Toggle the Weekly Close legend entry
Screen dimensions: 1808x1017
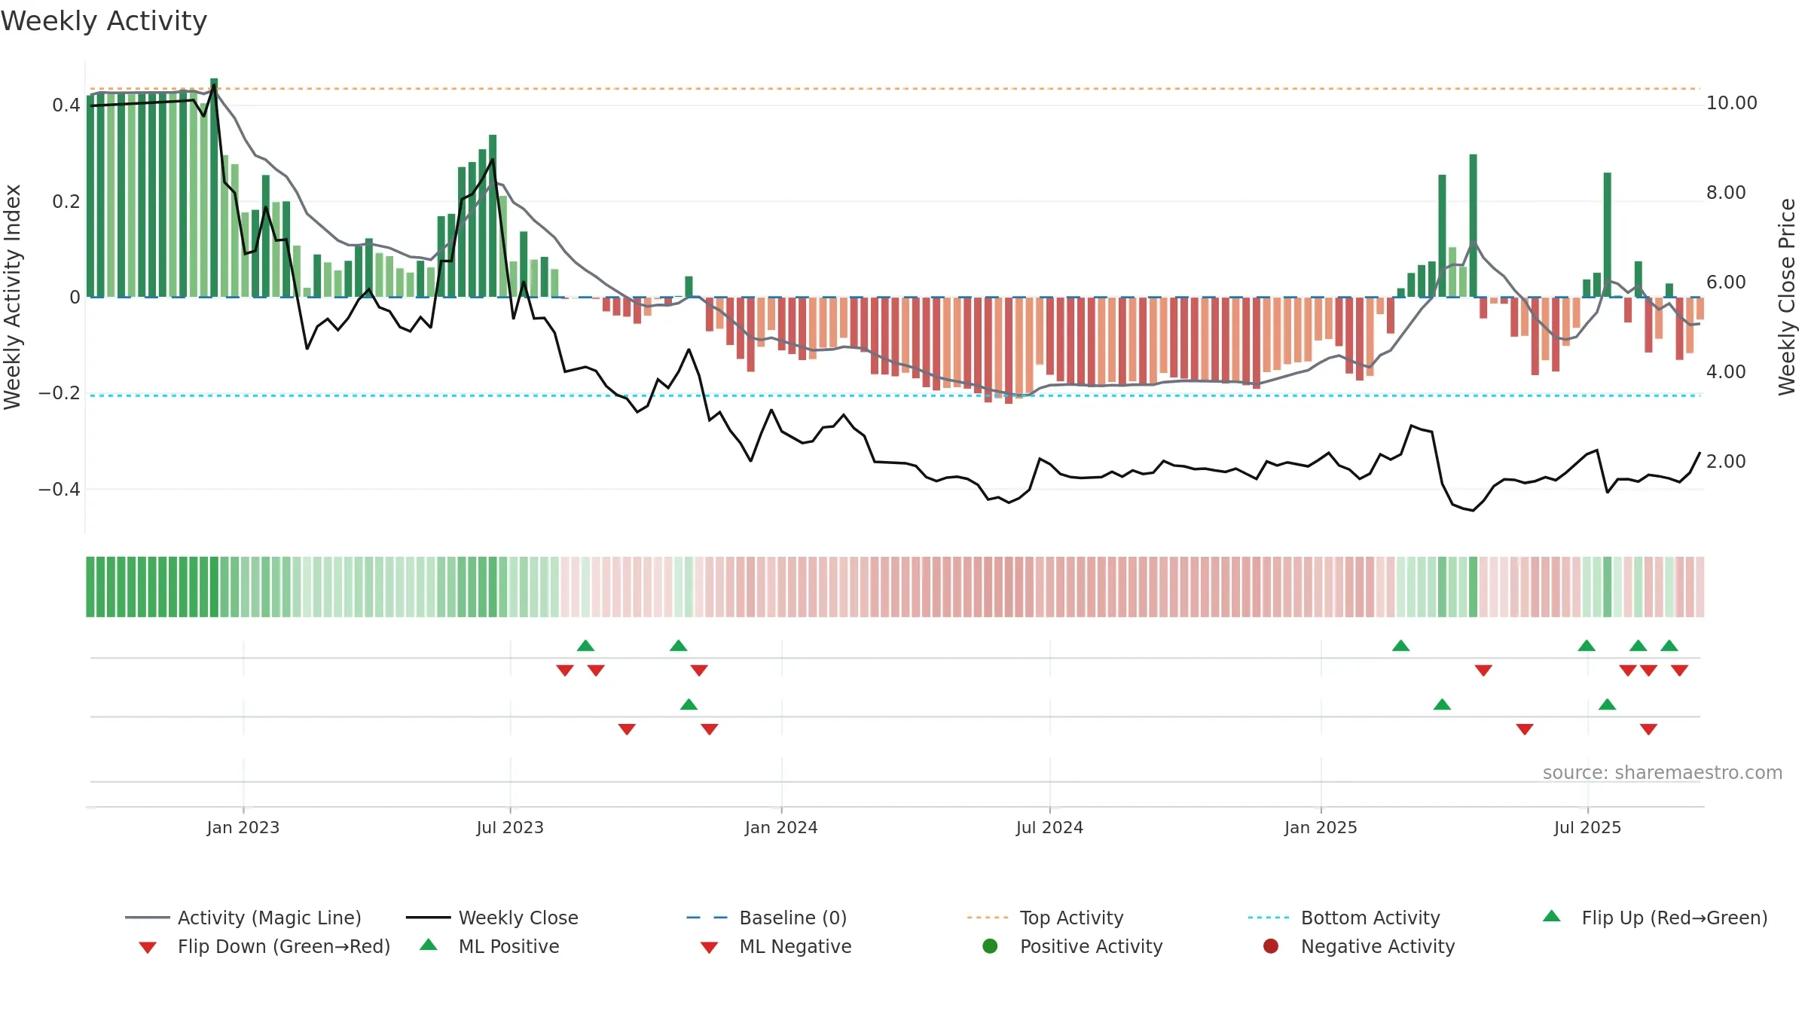[492, 918]
